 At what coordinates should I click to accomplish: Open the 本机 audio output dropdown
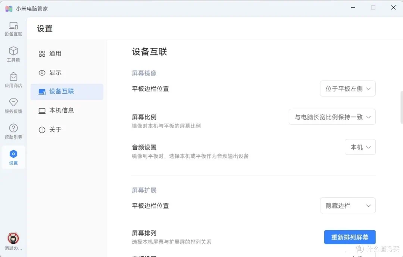pyautogui.click(x=360, y=147)
